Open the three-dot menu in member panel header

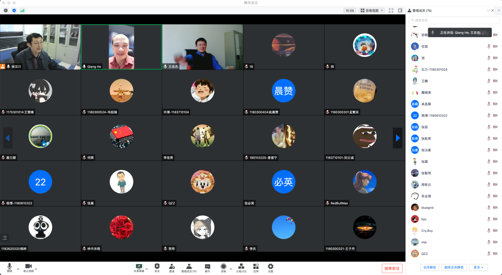pos(489,10)
